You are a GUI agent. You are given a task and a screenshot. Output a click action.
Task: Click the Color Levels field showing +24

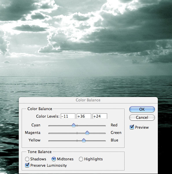click(x=100, y=116)
